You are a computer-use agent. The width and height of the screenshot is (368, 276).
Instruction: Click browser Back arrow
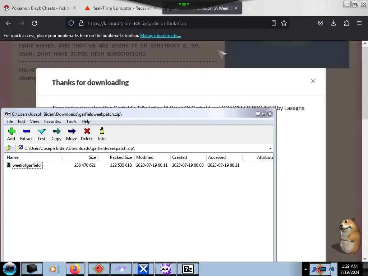coord(9,23)
